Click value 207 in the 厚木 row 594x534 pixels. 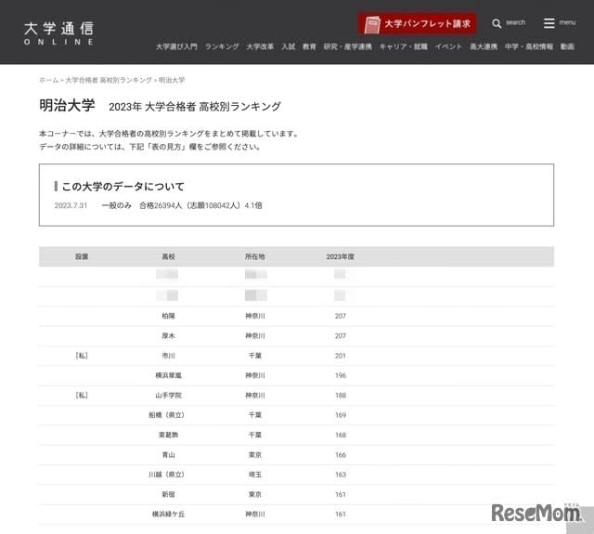(341, 336)
